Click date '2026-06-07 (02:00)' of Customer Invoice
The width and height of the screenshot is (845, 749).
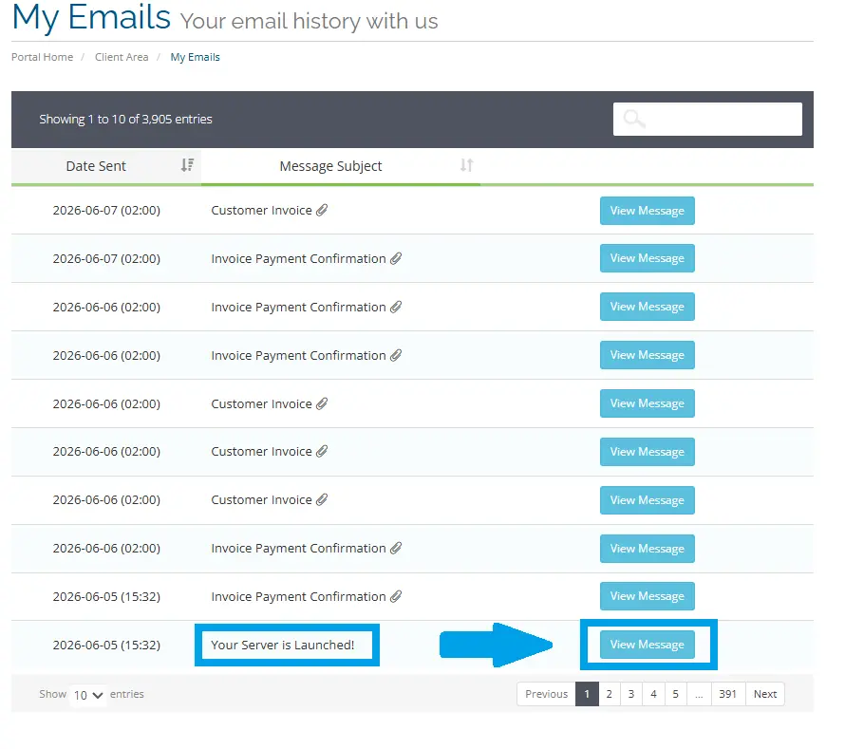coord(106,210)
